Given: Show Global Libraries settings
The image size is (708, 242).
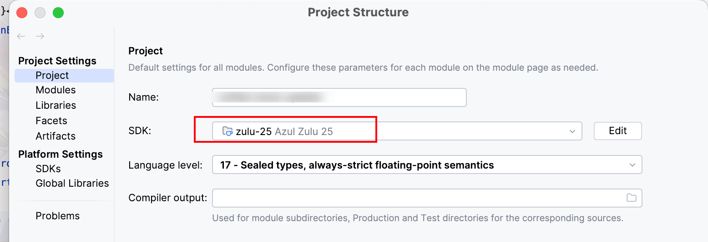Looking at the screenshot, I should pyautogui.click(x=72, y=184).
